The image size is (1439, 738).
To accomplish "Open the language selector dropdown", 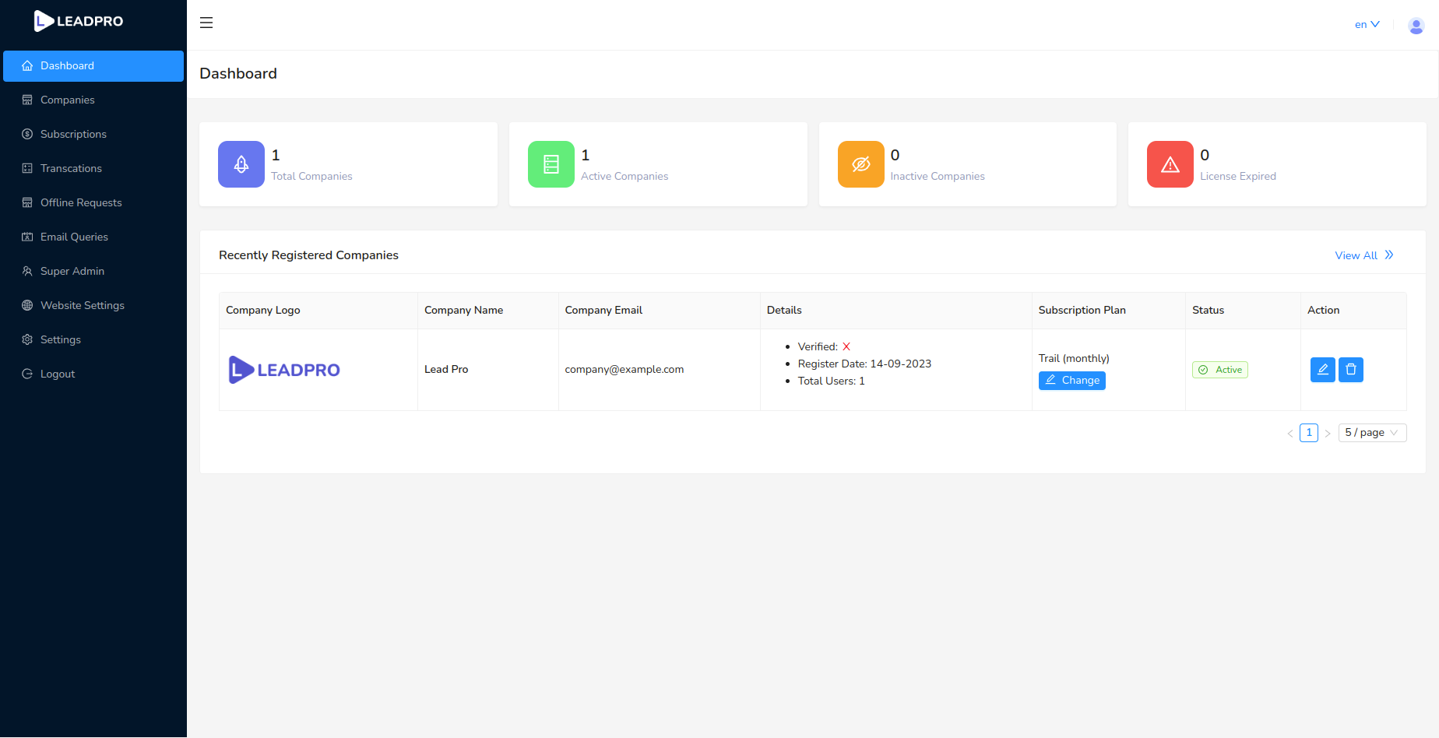I will click(1367, 24).
